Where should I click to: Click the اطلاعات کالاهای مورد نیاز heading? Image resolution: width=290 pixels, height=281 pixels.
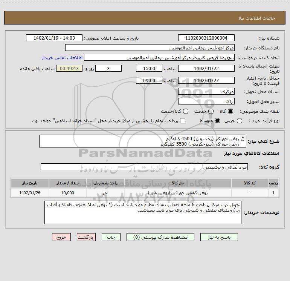pyautogui.click(x=251, y=154)
